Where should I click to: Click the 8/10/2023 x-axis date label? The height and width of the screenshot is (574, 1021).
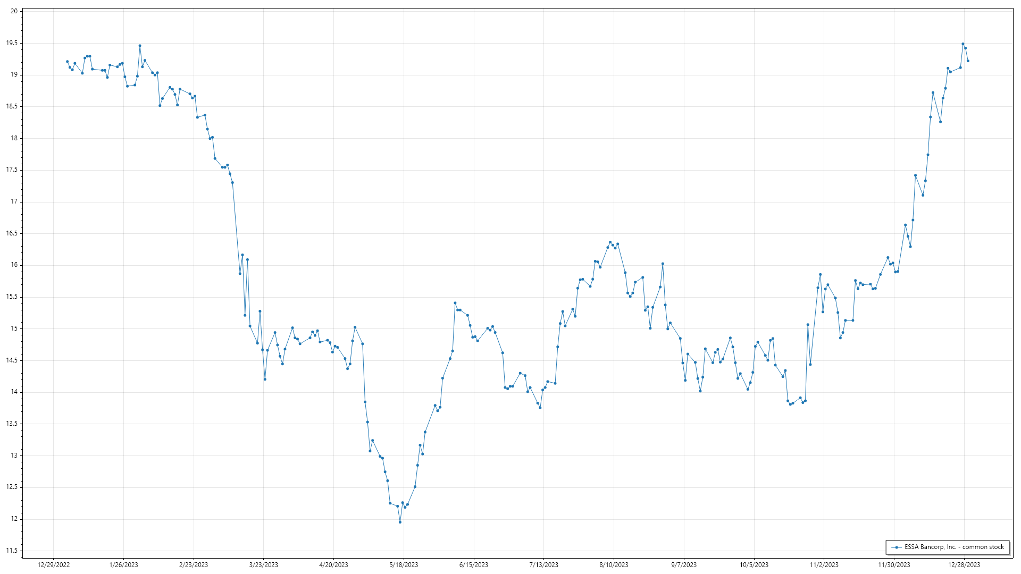614,565
